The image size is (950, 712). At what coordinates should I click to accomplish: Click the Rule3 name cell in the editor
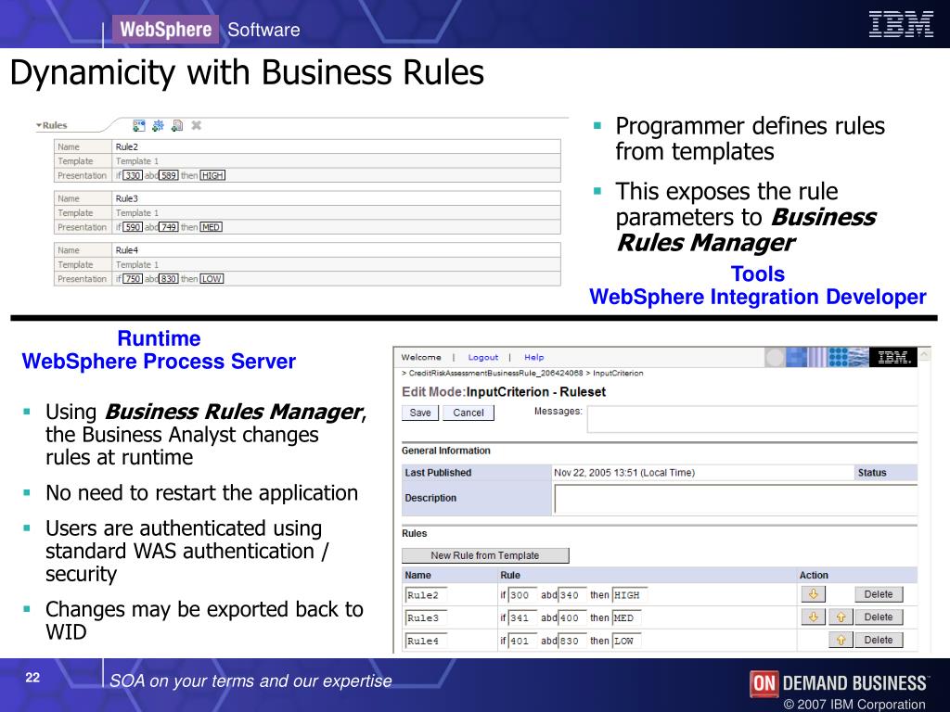(336, 198)
